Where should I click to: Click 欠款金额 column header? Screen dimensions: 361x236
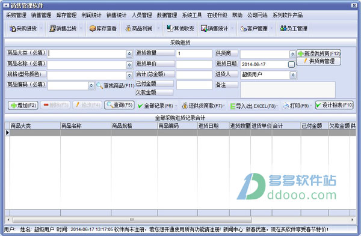coord(339,126)
